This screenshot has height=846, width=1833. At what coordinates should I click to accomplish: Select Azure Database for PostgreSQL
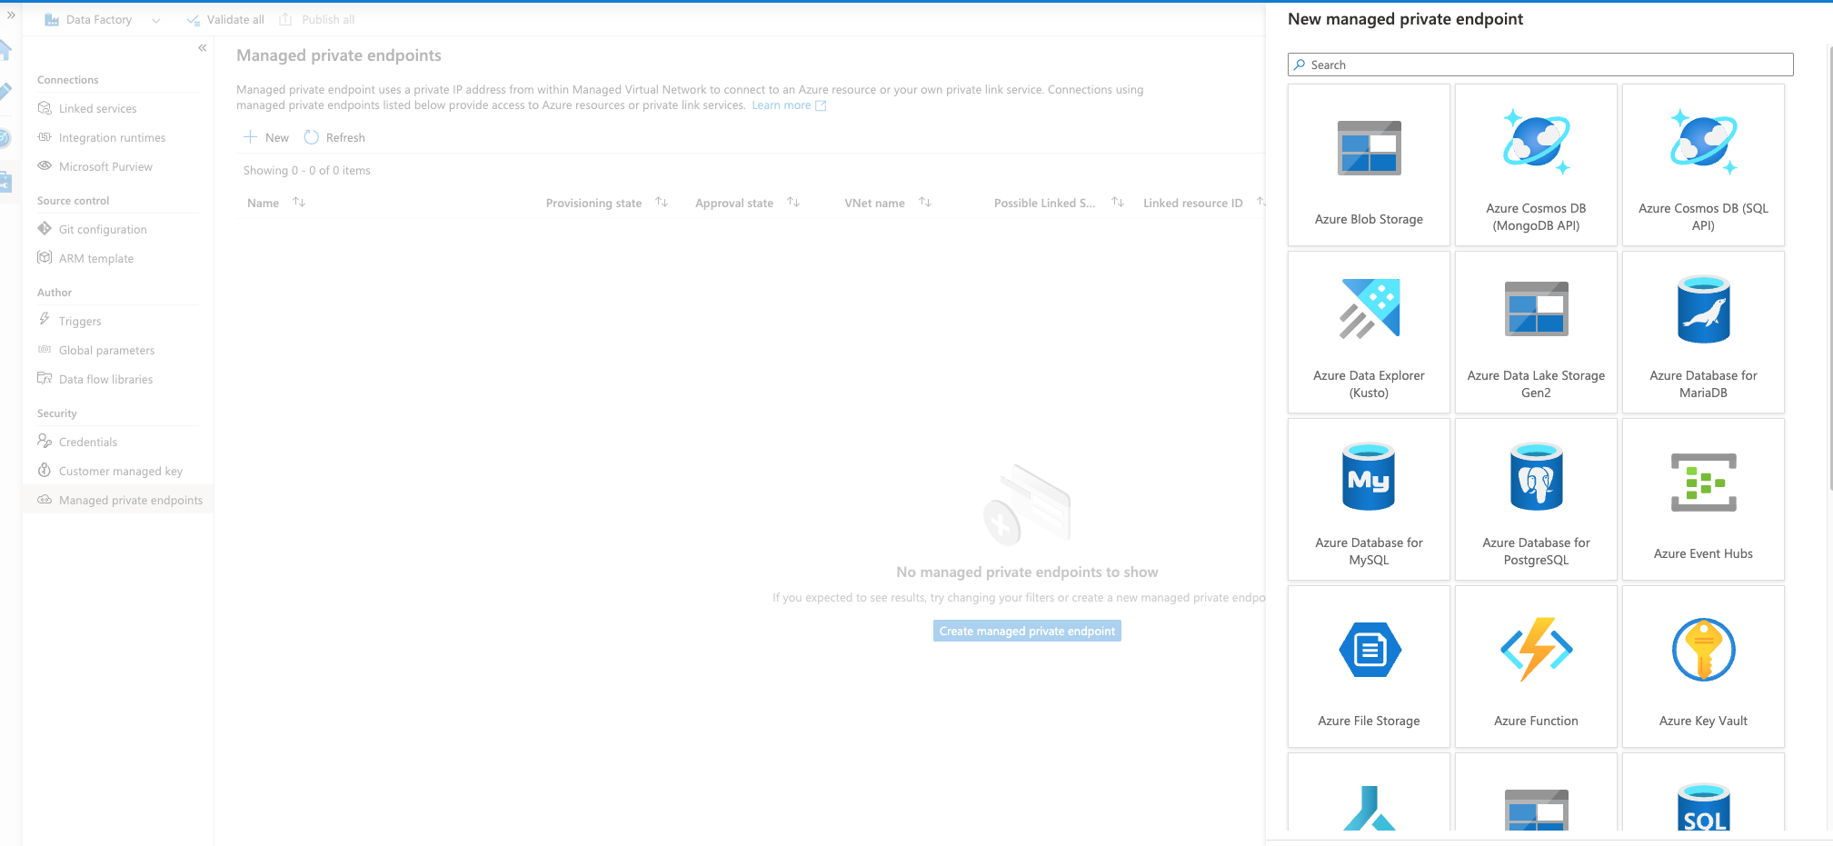[x=1536, y=499]
